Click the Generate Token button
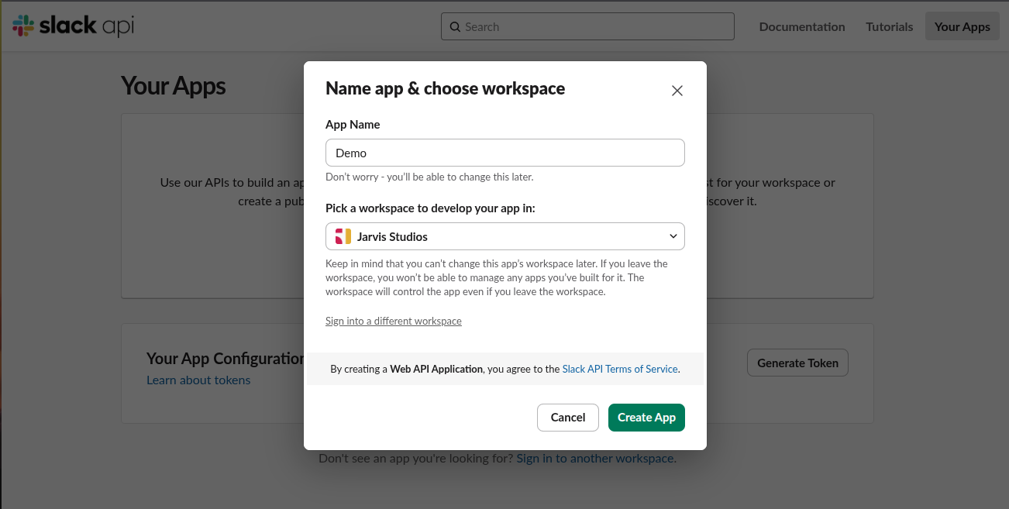 tap(797, 363)
